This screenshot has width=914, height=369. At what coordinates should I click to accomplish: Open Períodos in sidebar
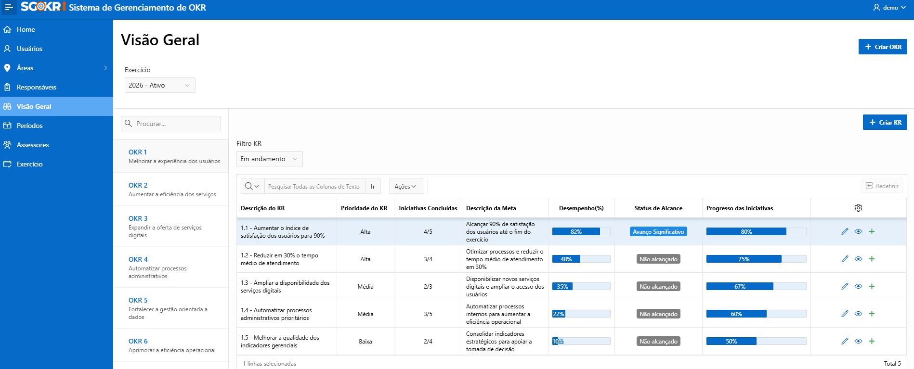coord(56,126)
